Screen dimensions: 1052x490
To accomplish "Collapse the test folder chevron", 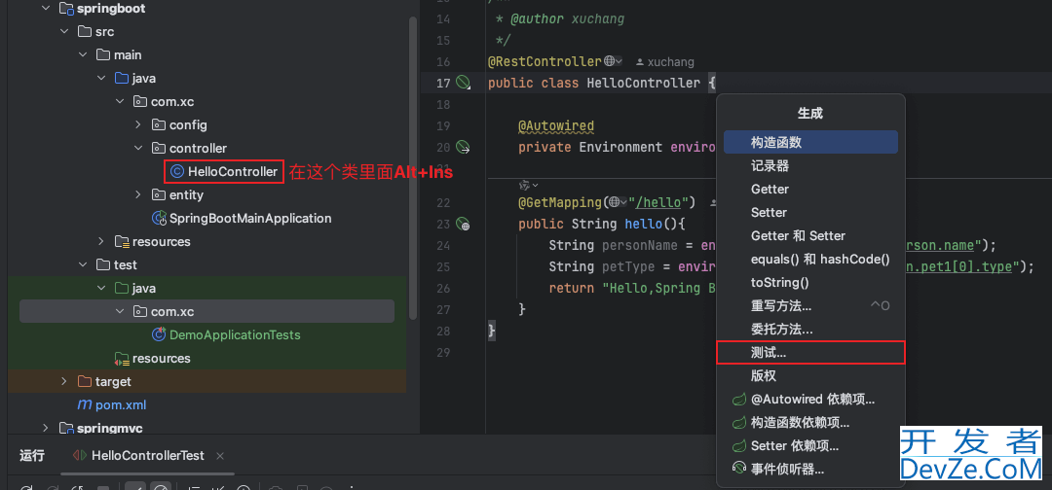I will [83, 264].
